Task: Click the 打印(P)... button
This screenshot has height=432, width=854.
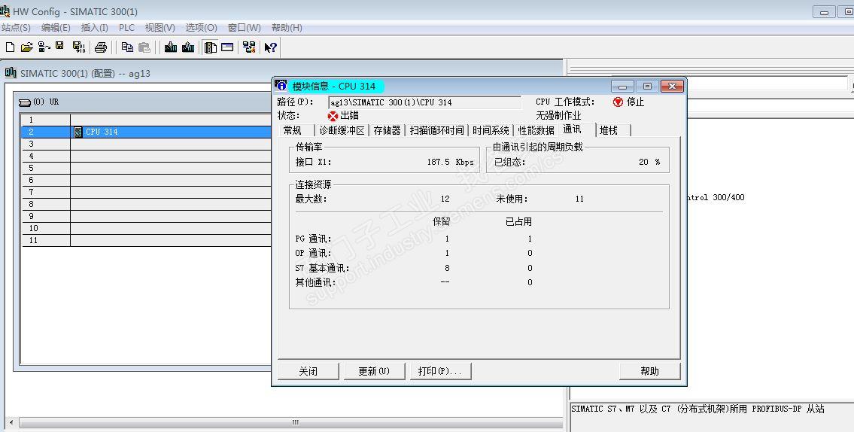Action: pos(440,371)
